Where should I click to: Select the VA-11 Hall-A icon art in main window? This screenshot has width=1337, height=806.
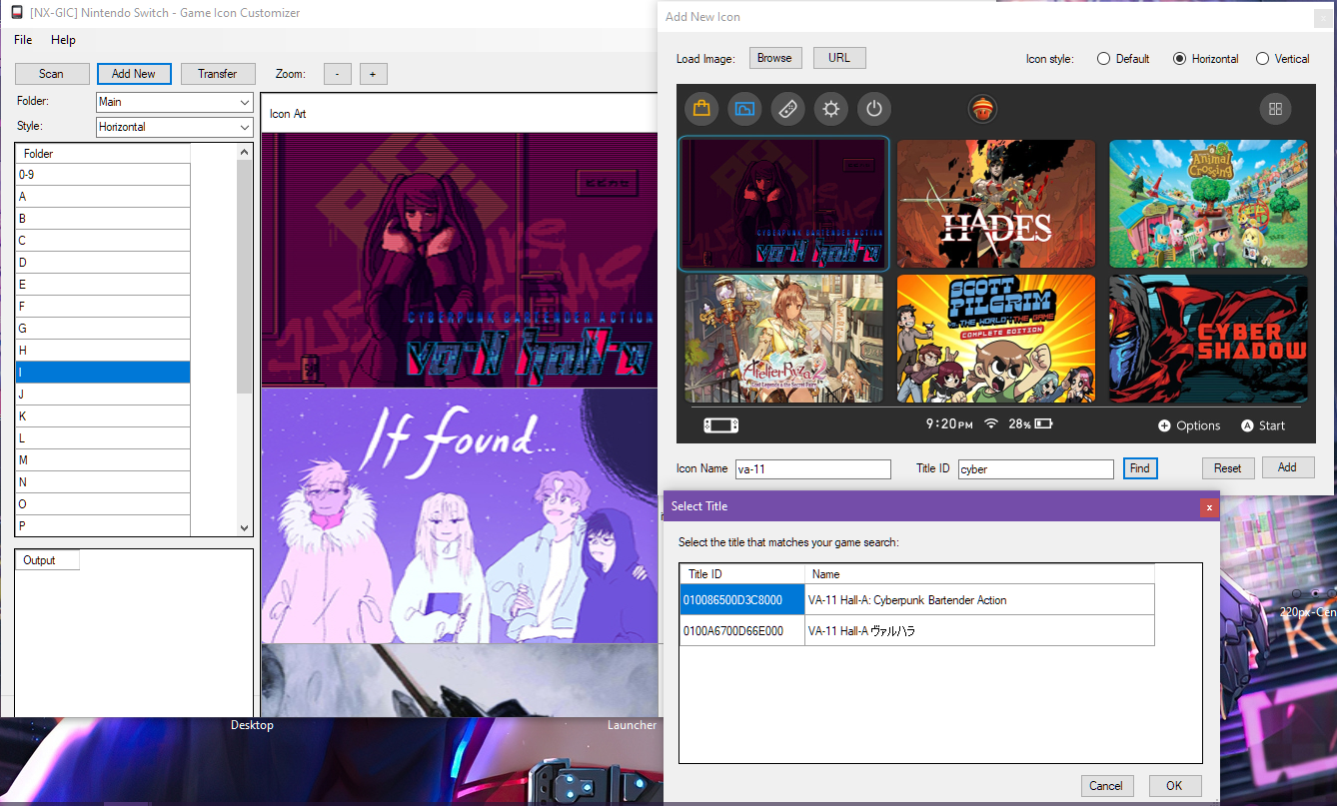pyautogui.click(x=458, y=260)
